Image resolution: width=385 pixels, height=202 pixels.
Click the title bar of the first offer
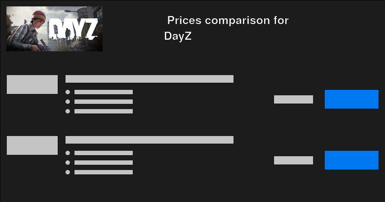click(x=149, y=79)
